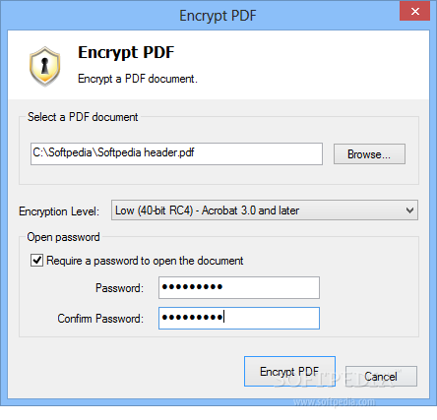
Task: Uncheck Require a password checkbox
Action: 36,261
